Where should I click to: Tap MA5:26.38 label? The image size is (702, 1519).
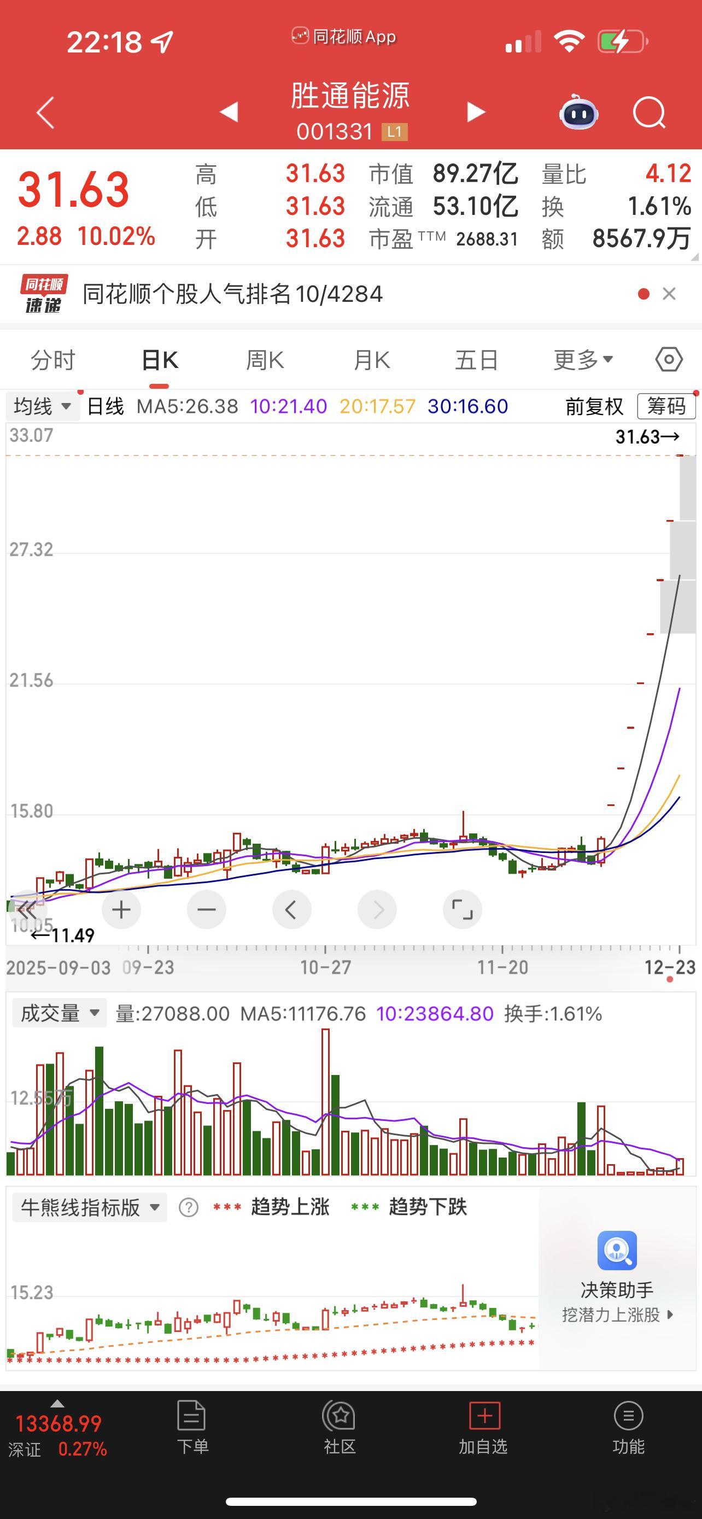[x=187, y=406]
